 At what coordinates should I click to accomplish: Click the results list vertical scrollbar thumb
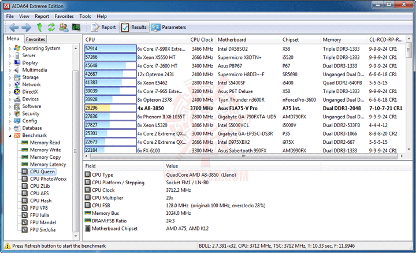(408, 50)
